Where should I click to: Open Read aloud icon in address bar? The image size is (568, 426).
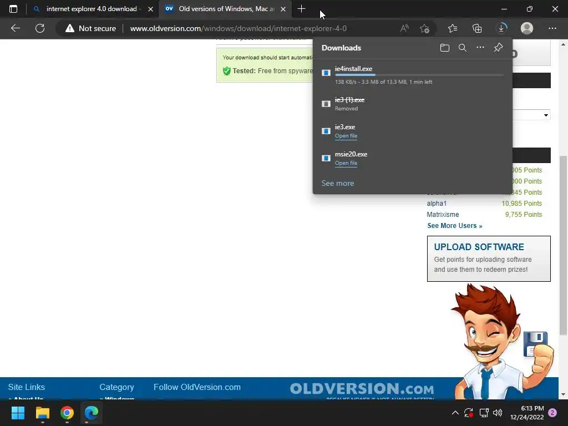coord(404,28)
